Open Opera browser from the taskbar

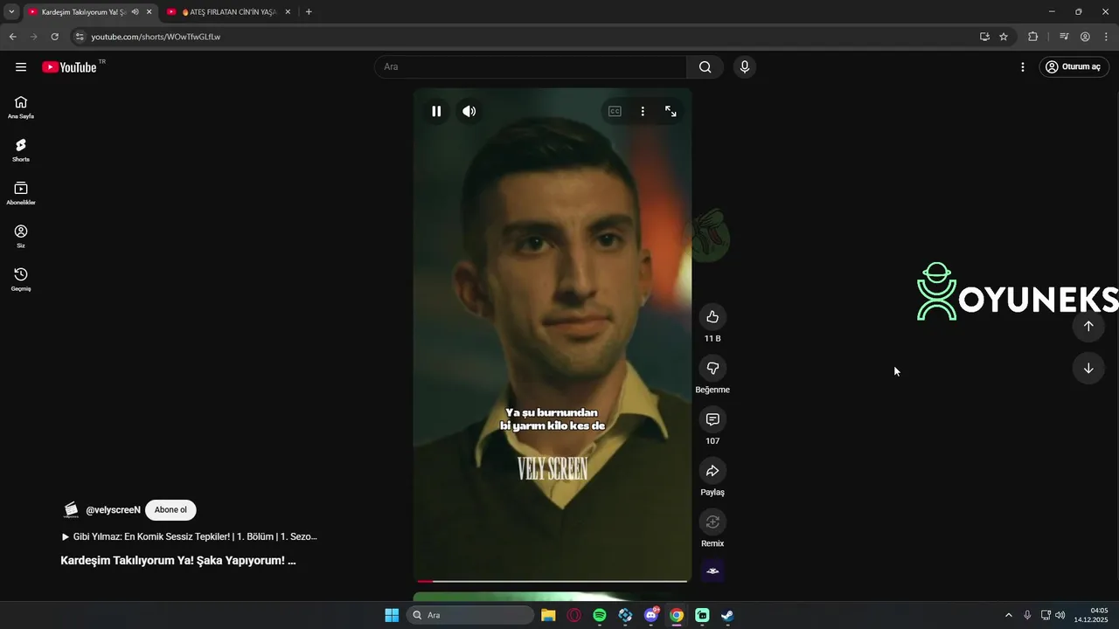click(574, 615)
